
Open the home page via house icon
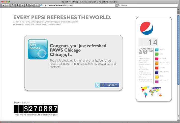click(x=17, y=5)
